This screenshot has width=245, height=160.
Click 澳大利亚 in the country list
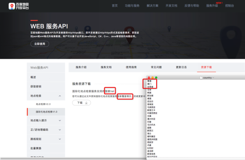coord(151,119)
